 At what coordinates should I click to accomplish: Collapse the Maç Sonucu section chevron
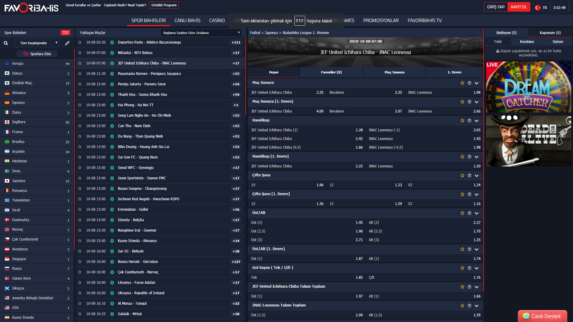[x=477, y=83]
